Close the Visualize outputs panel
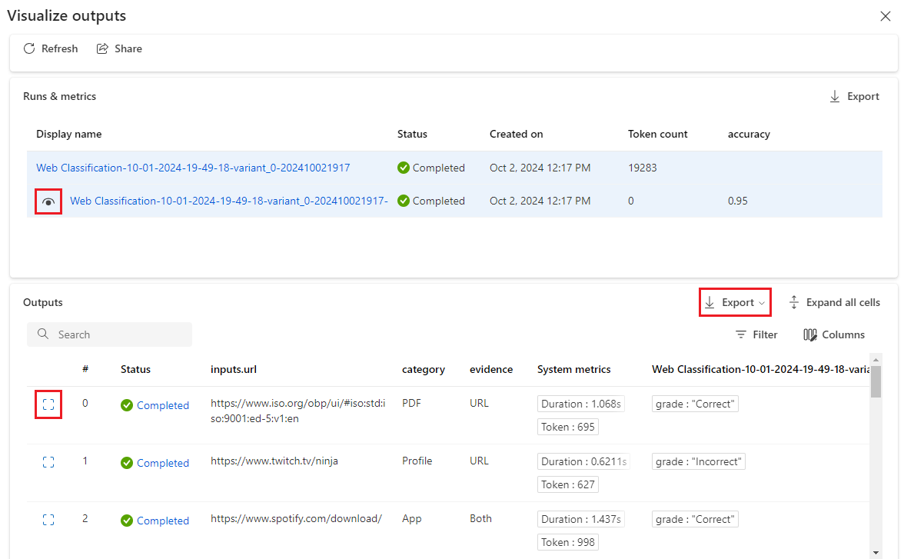Viewport: 904px width, 559px height. (x=885, y=16)
